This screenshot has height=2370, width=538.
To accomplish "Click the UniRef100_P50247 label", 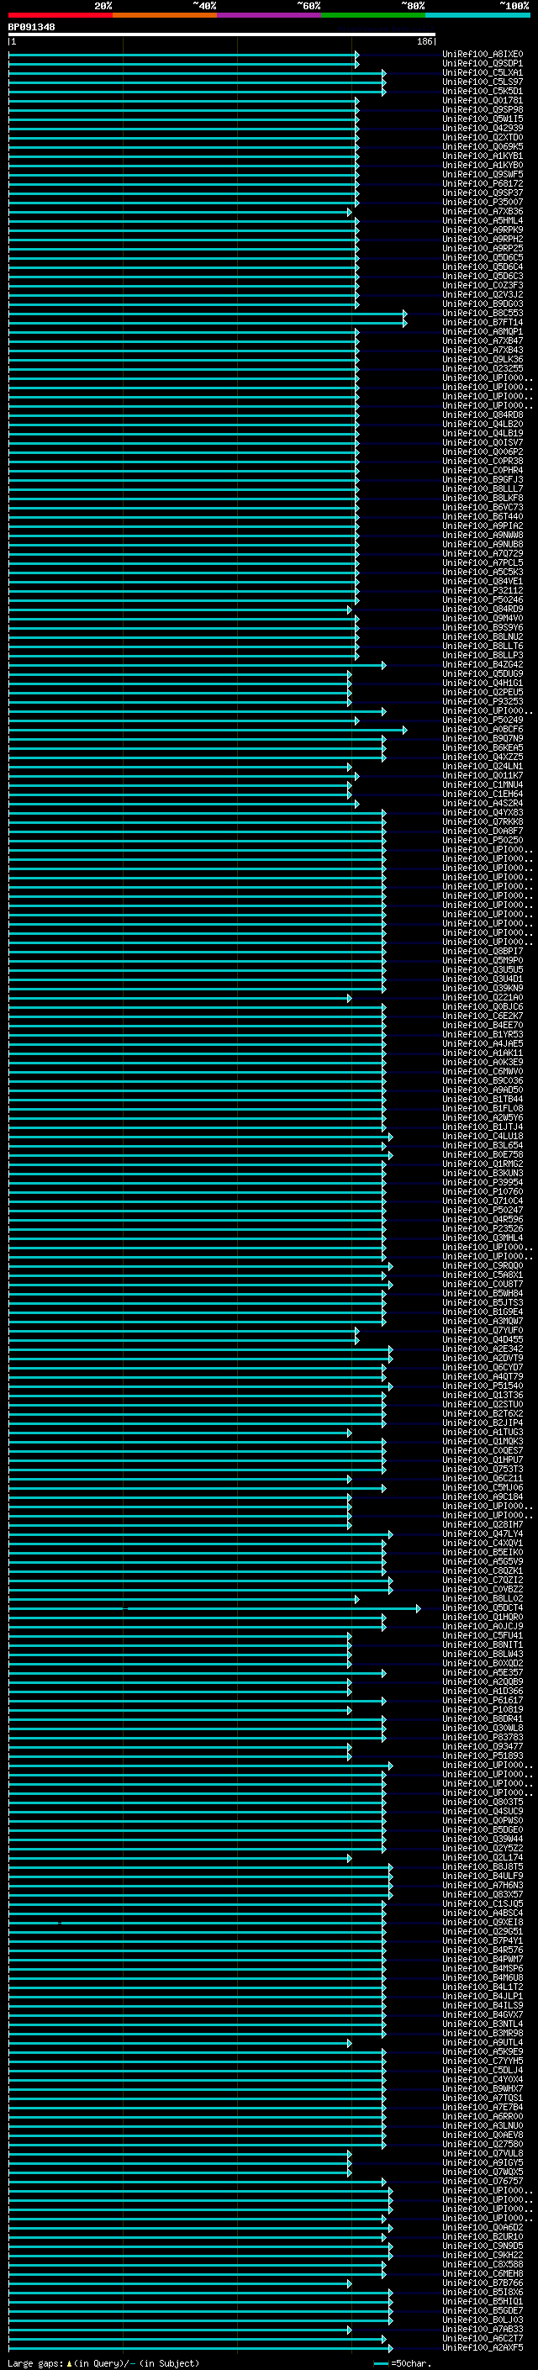I will click(483, 1210).
